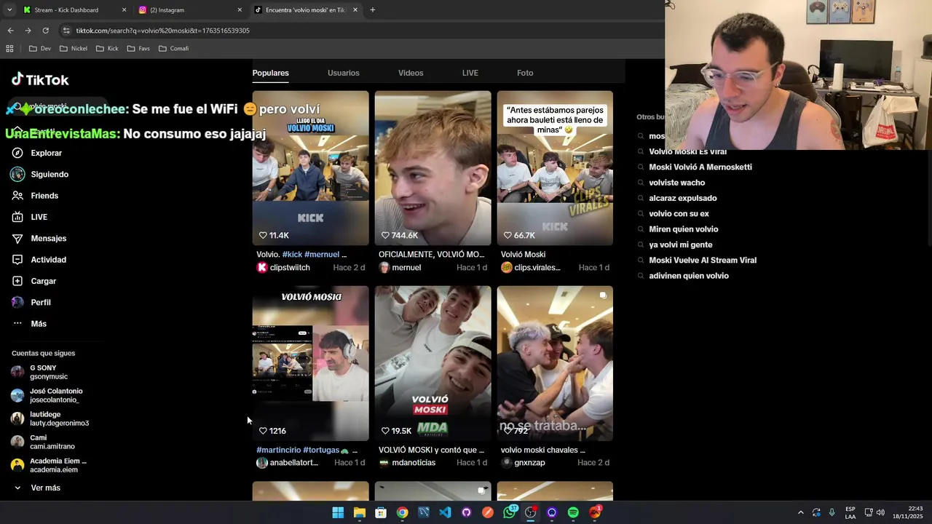The width and height of the screenshot is (932, 524).
Task: Open the Nickel bookmarks folder
Action: 73,49
